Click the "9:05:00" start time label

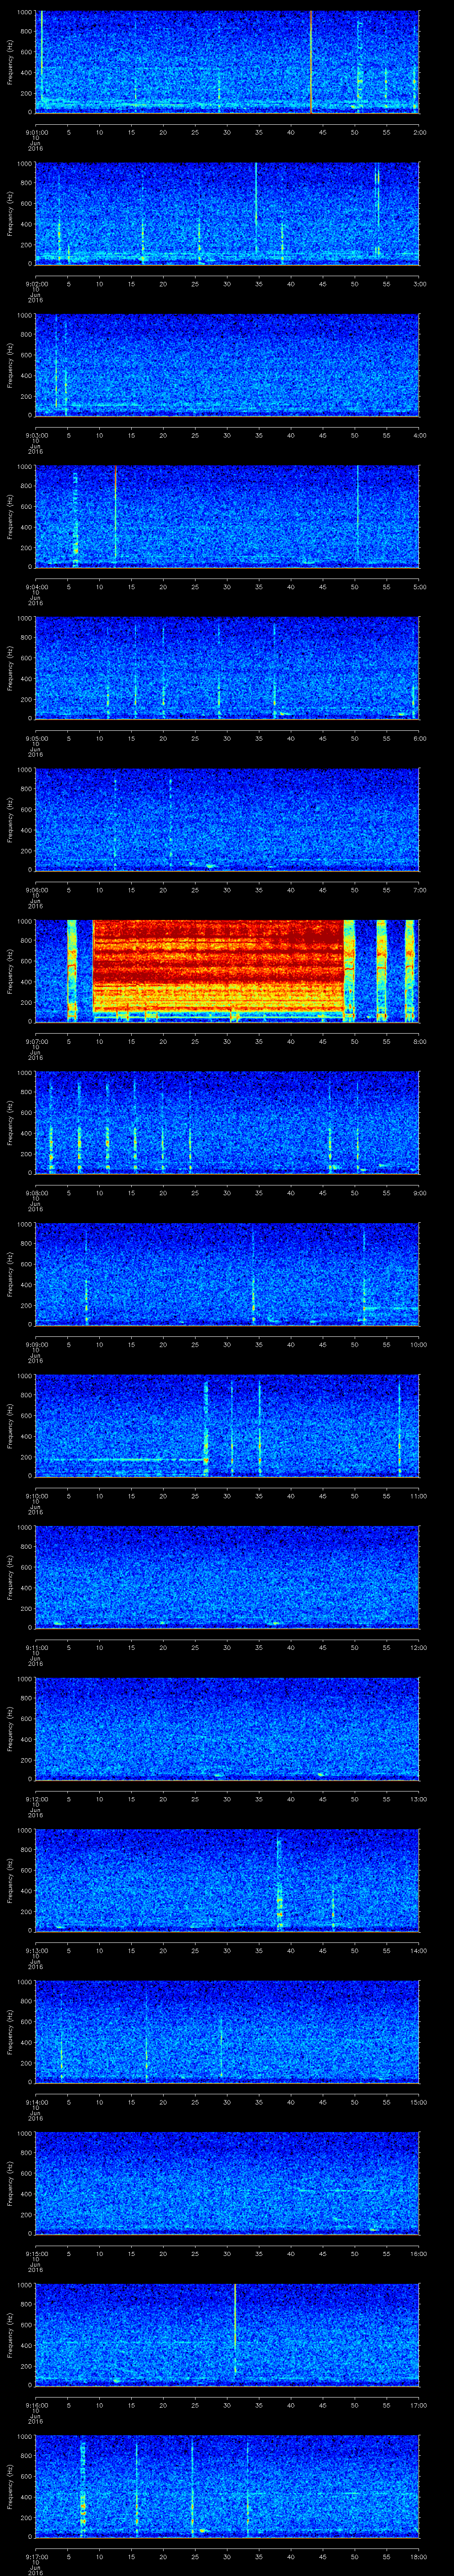[36, 738]
